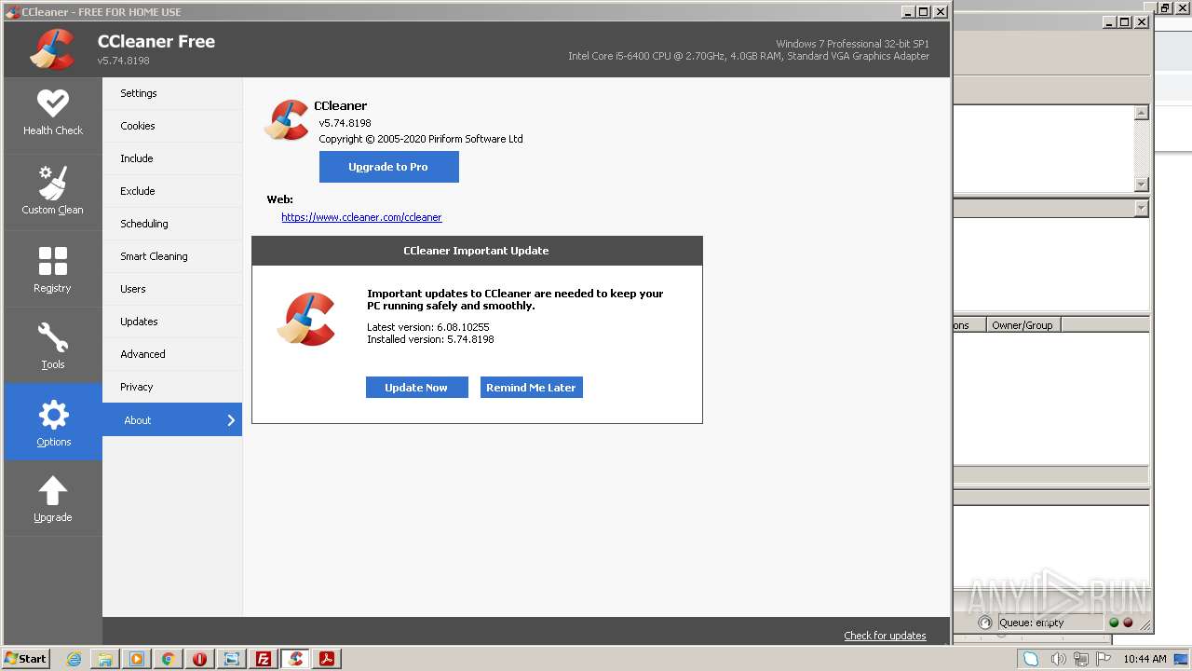Launch Opera browser from the taskbar
This screenshot has width=1192, height=671.
pos(200,659)
